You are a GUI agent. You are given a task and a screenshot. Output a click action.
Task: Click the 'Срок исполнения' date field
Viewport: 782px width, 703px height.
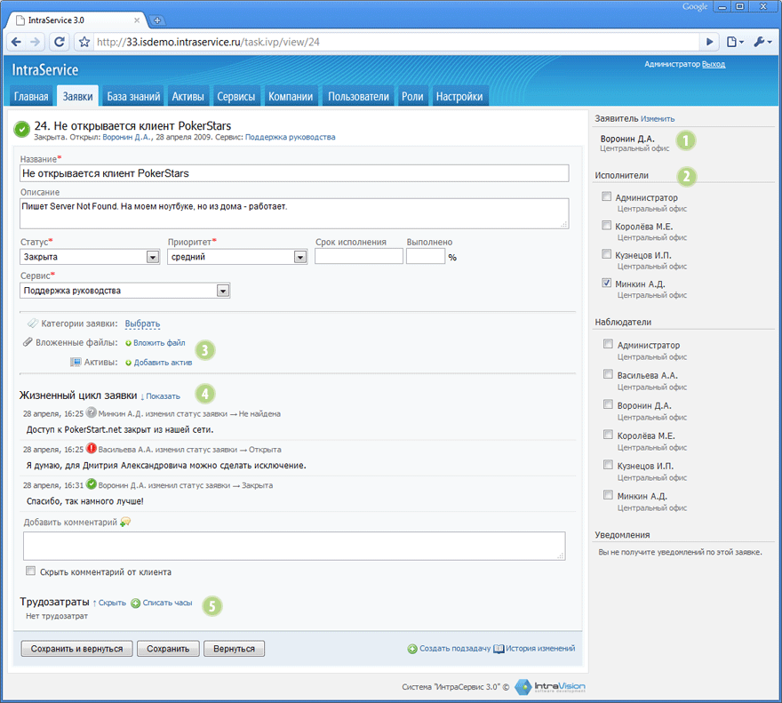click(x=359, y=257)
